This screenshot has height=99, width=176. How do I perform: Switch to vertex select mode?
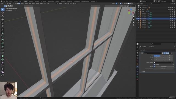[16, 4]
